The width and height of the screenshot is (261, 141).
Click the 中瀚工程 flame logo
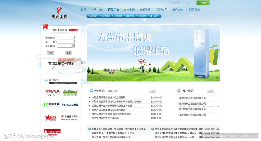59,12
